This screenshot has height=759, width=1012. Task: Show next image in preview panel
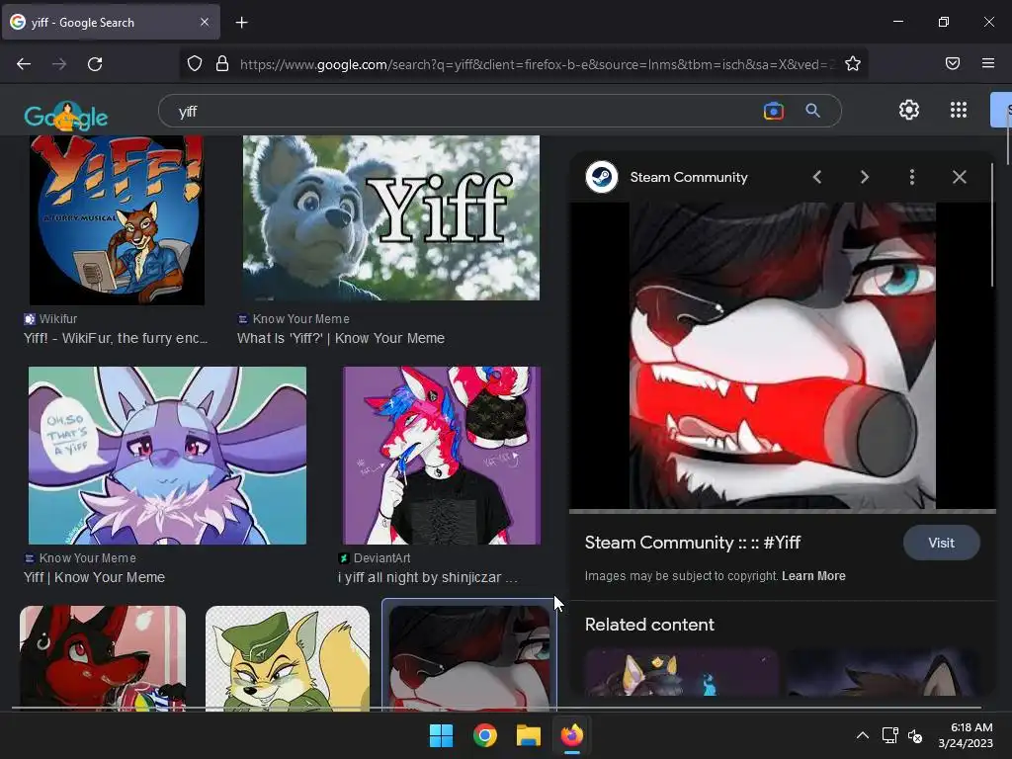click(x=864, y=177)
